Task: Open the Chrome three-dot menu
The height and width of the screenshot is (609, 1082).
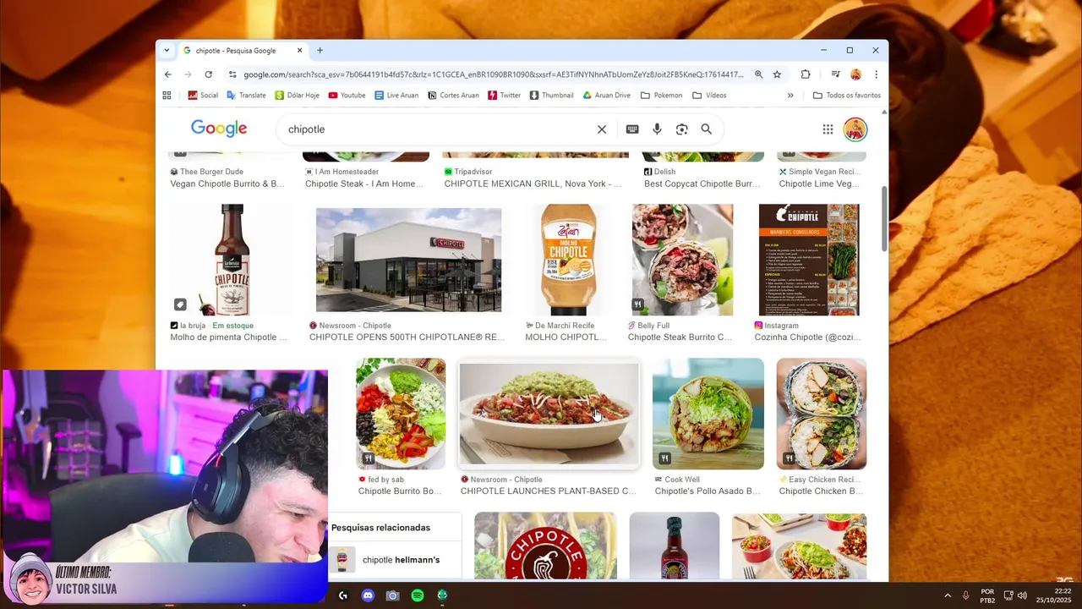Action: [876, 74]
